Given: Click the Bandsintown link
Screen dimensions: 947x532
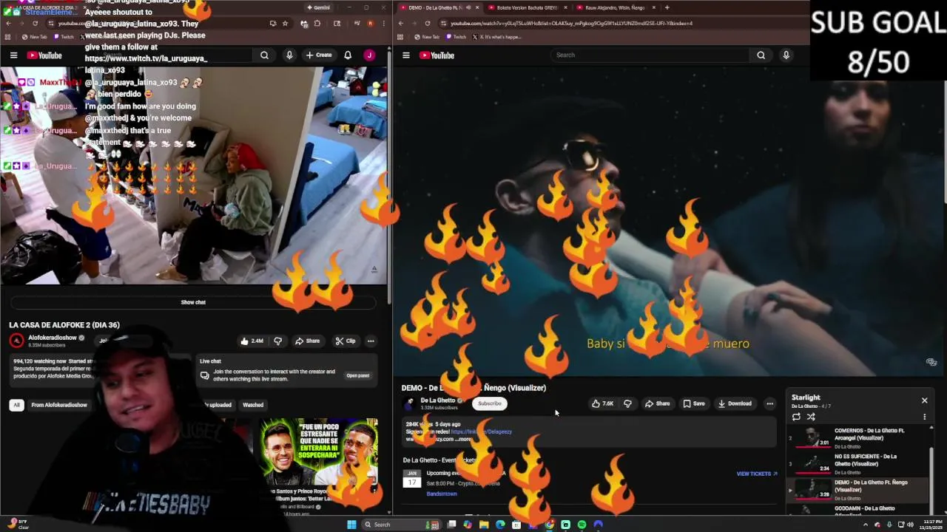Looking at the screenshot, I should [x=442, y=494].
